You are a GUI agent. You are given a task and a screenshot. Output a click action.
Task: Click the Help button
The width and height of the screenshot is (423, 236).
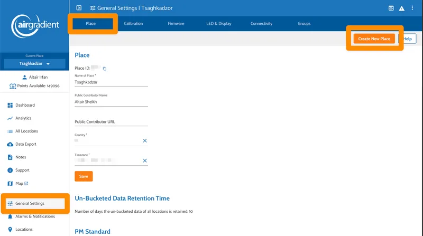[x=407, y=39]
